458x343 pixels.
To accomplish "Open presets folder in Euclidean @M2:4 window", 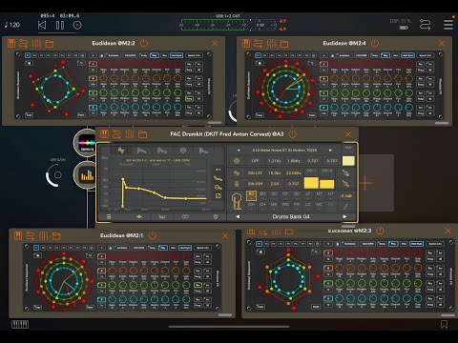I will tap(284, 44).
